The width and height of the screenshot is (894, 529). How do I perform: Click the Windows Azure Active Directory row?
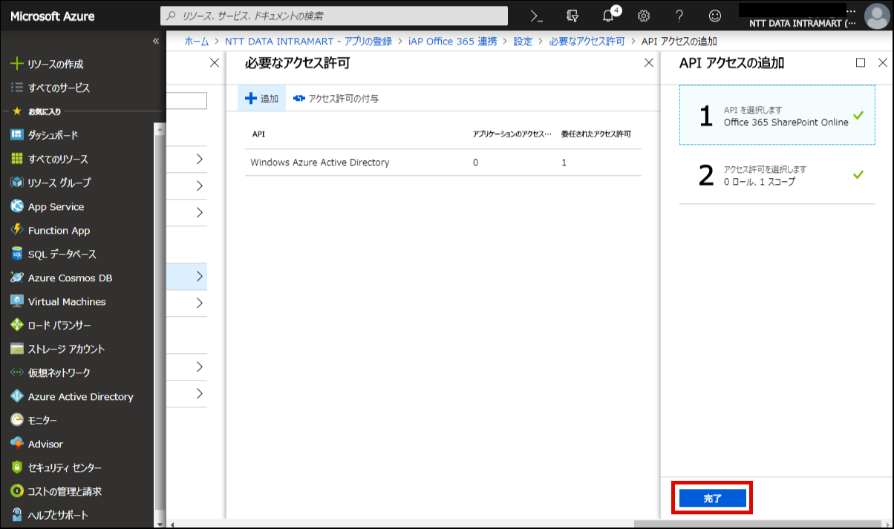pyautogui.click(x=443, y=162)
